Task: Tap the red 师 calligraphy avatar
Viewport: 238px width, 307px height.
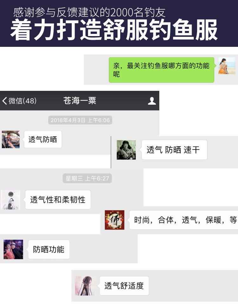Action: point(115,220)
